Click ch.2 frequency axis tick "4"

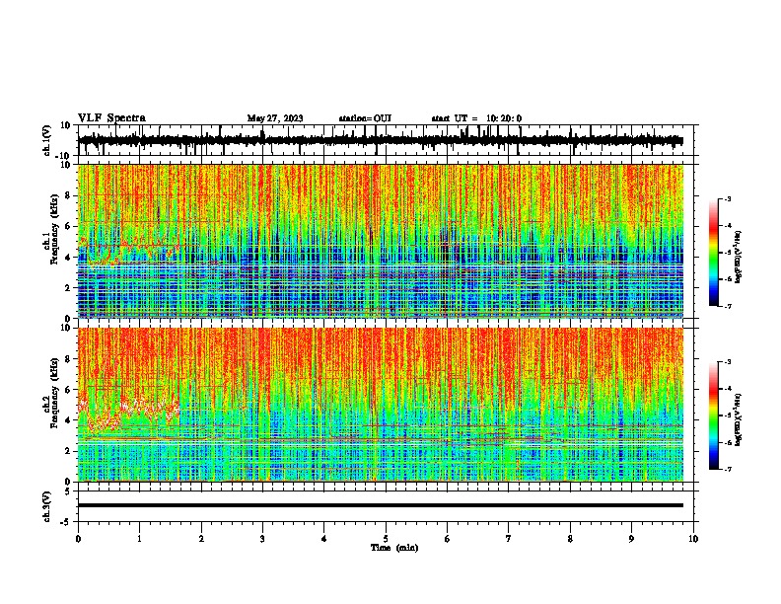[69, 420]
